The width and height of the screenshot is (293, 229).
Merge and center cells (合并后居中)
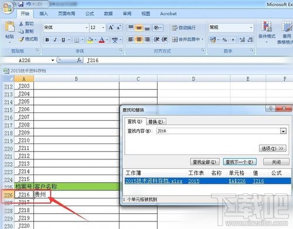point(186,40)
